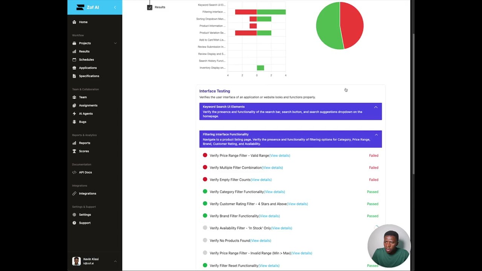Click the Projects briefcase icon
This screenshot has width=482, height=271.
pyautogui.click(x=74, y=43)
